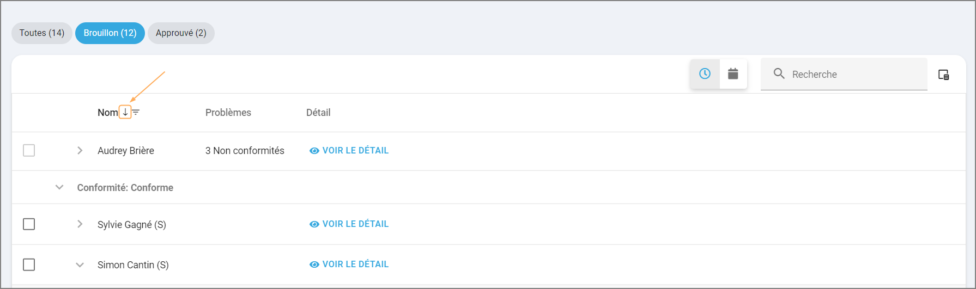Select the Brouillon (12) tab
The image size is (976, 289).
coord(110,33)
